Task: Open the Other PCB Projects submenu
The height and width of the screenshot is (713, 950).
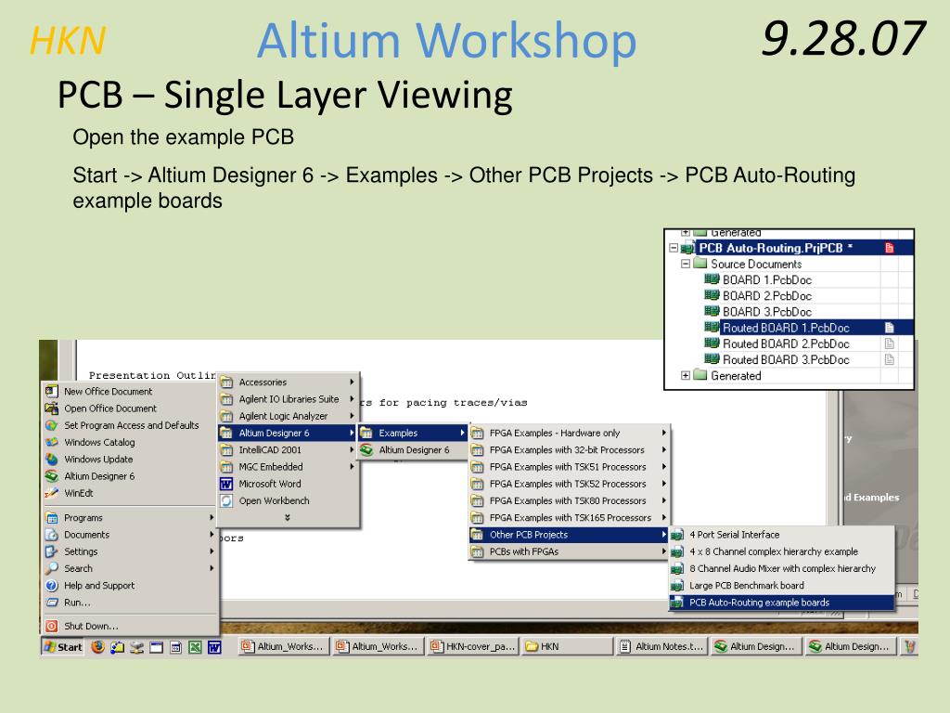Action: point(570,536)
